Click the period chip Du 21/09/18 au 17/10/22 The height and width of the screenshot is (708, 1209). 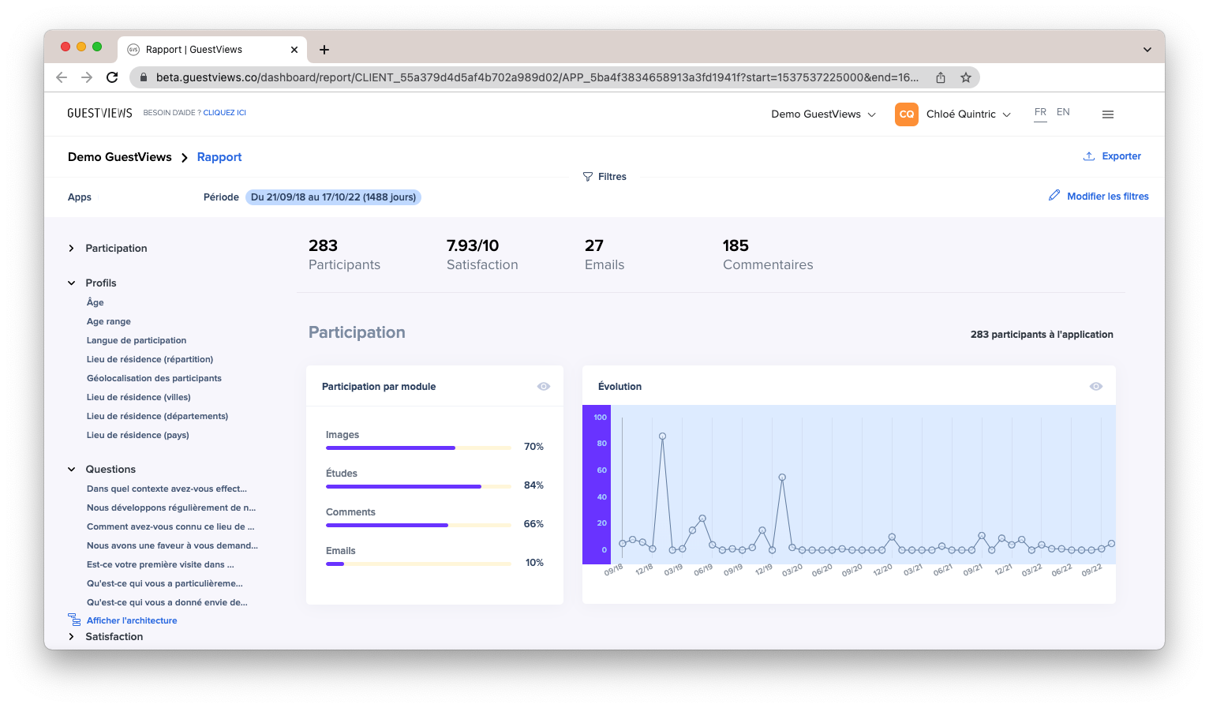(333, 197)
